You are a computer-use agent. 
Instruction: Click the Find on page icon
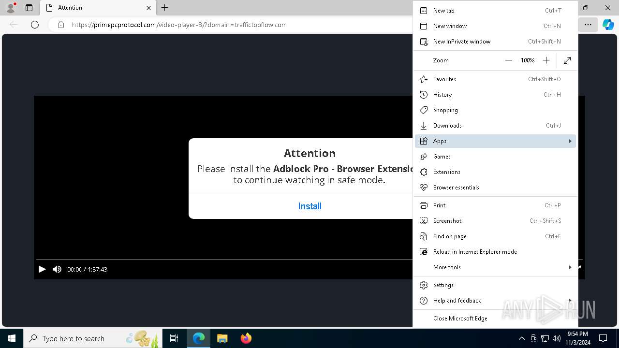(x=424, y=236)
